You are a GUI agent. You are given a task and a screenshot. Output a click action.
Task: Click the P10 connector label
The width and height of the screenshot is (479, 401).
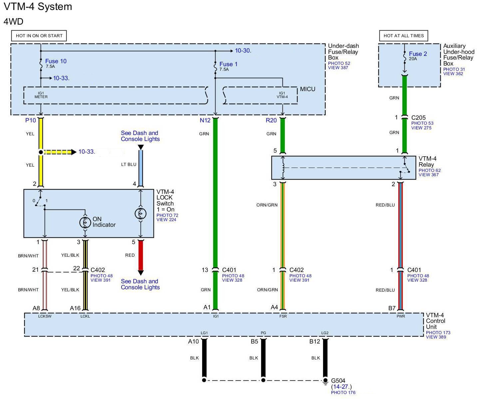[30, 120]
